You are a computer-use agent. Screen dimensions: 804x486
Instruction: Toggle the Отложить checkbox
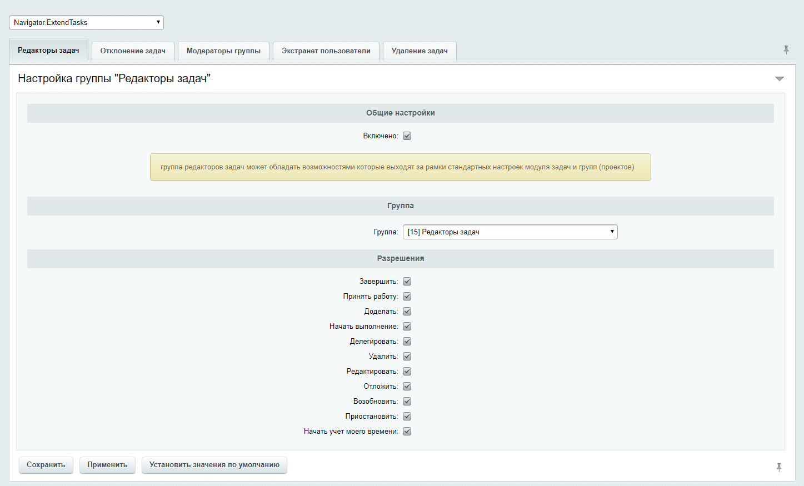(407, 387)
